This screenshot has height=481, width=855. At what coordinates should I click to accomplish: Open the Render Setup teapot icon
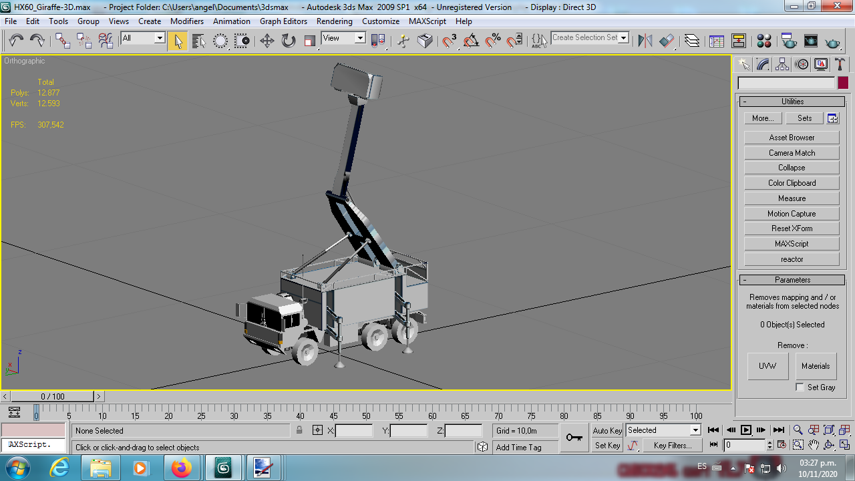(x=789, y=41)
